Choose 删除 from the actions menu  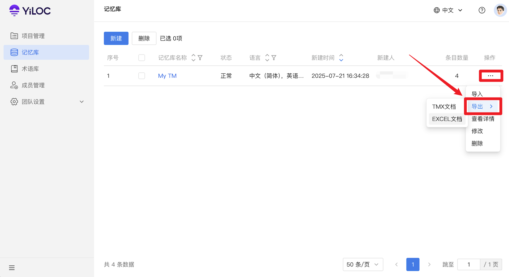pyautogui.click(x=483, y=143)
